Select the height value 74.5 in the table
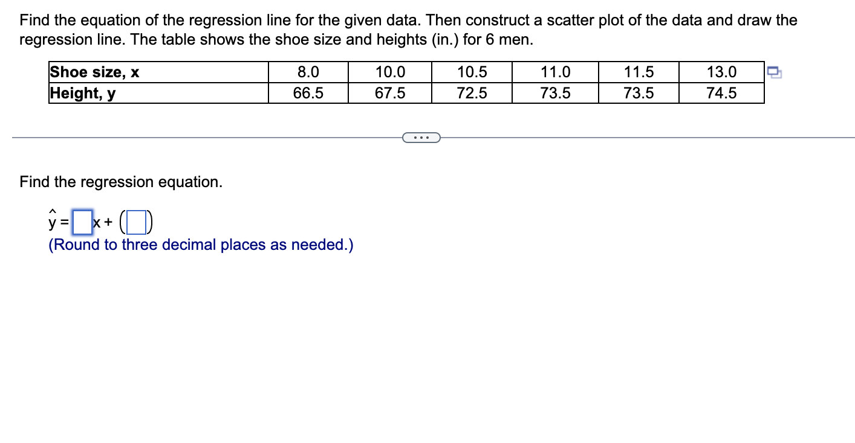This screenshot has height=443, width=855. [x=723, y=92]
